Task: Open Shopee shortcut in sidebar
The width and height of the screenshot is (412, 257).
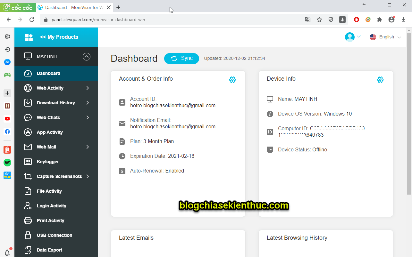Action: (x=7, y=149)
